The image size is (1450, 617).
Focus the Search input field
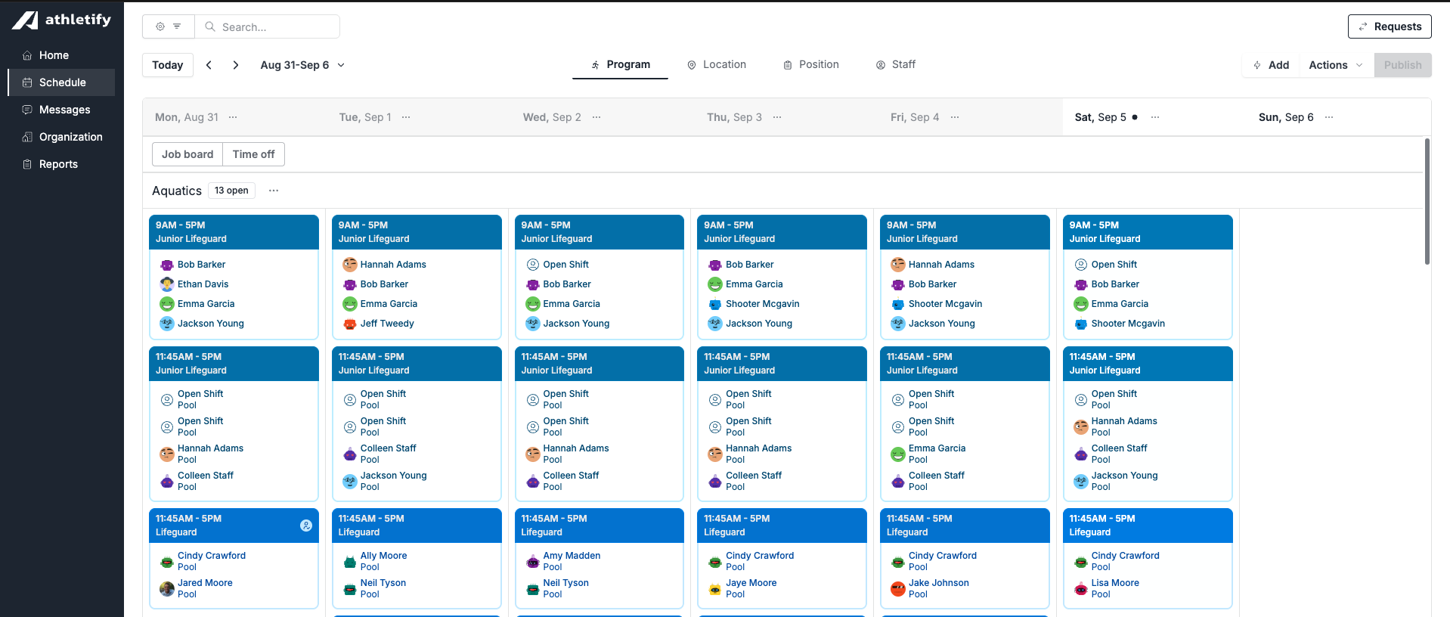[x=268, y=26]
